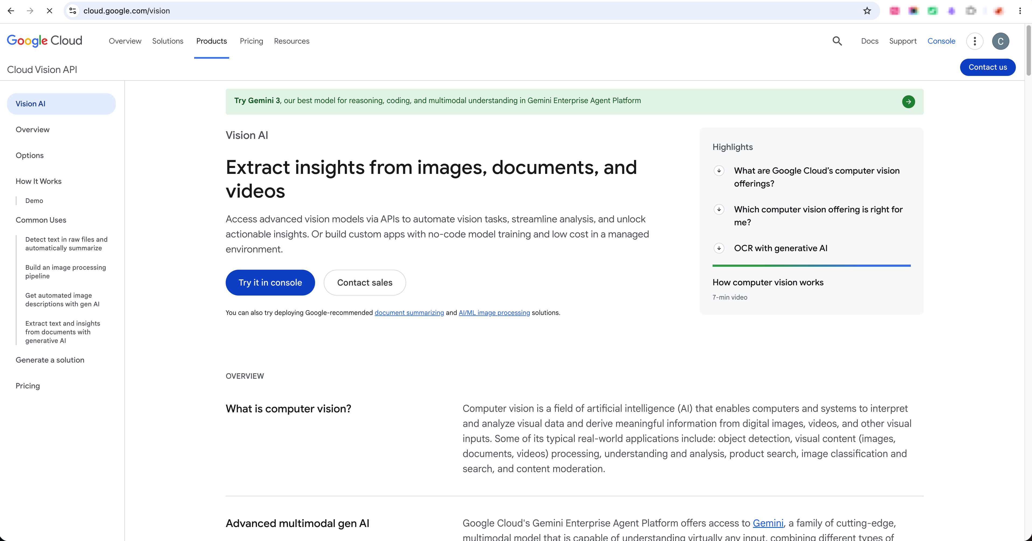
Task: Open the Overview top menu
Action: coord(125,41)
